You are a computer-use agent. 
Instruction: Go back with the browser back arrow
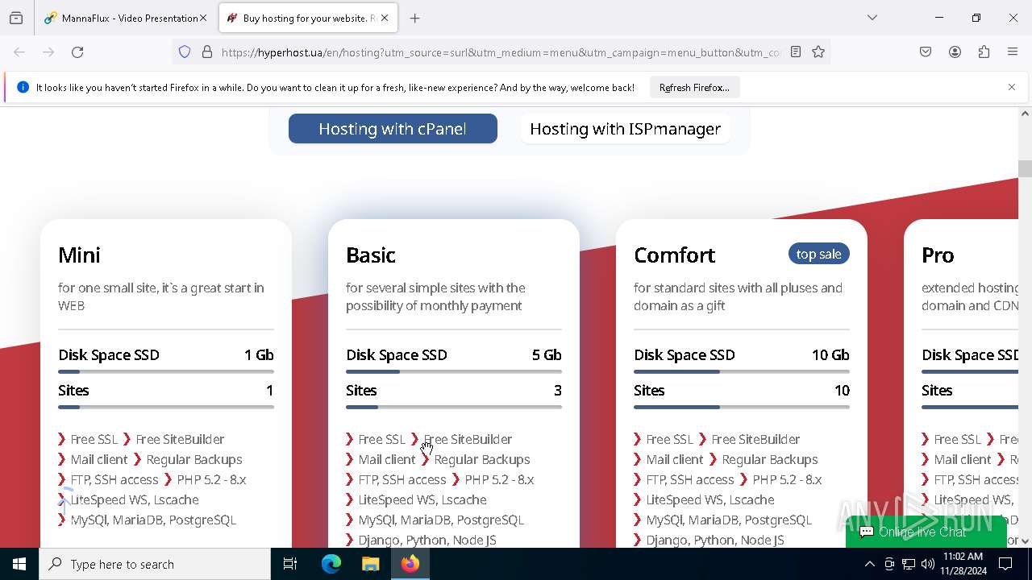[x=19, y=52]
